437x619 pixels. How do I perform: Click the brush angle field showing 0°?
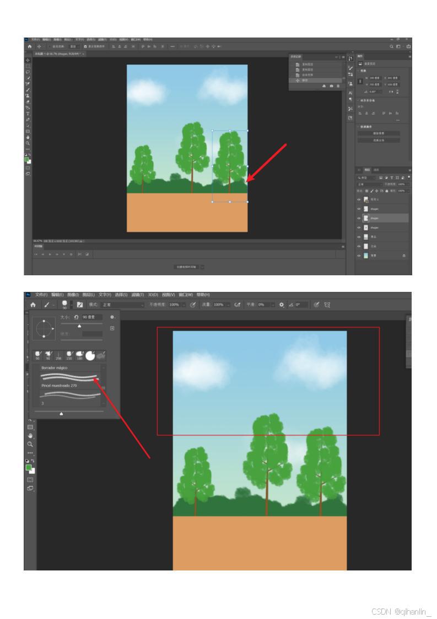301,305
